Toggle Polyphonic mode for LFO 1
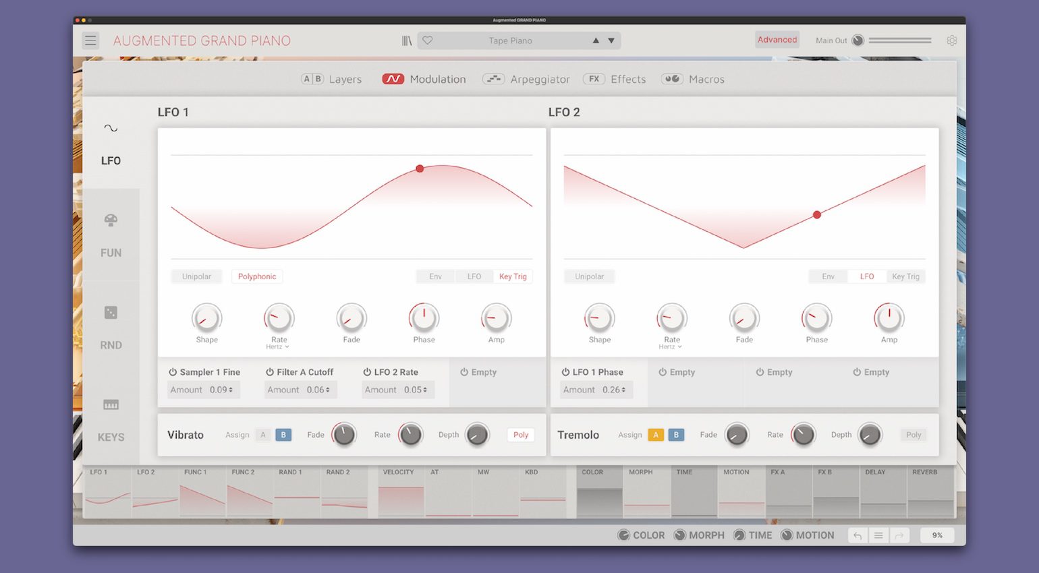This screenshot has width=1039, height=573. [x=257, y=276]
